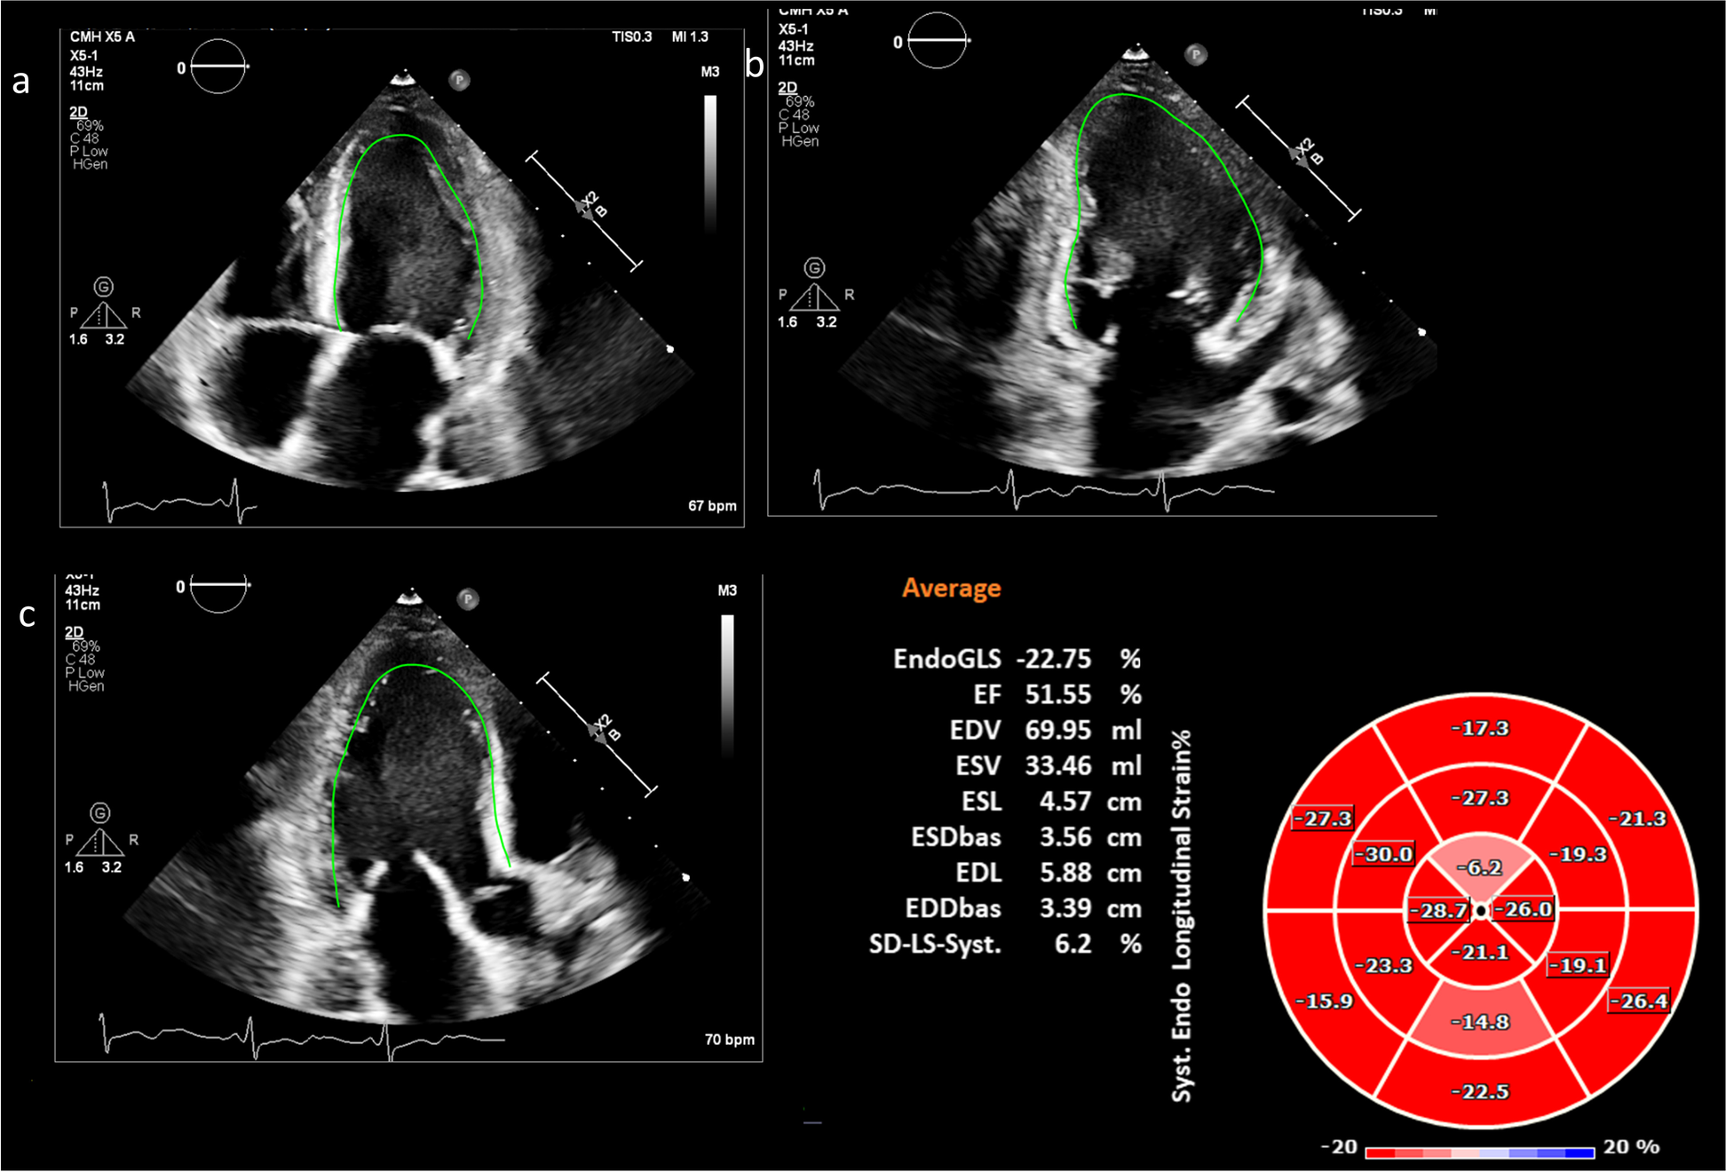
Task: Click the underlined 2D label in panel b
Action: point(788,88)
